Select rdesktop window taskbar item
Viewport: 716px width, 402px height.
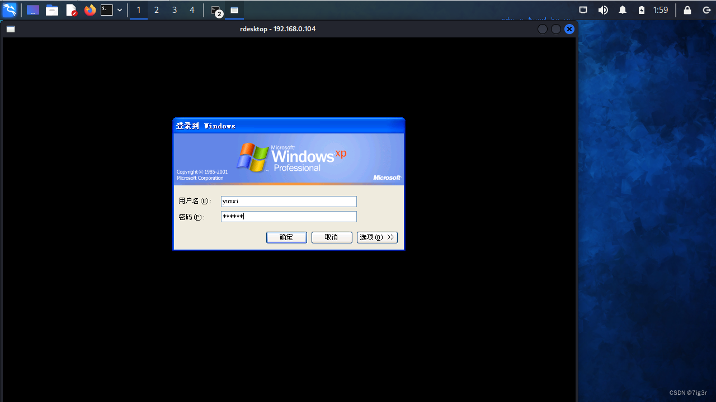coord(234,10)
